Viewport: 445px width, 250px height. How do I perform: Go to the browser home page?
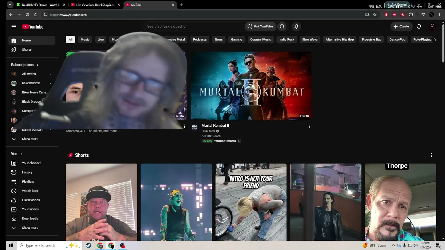pyautogui.click(x=35, y=15)
